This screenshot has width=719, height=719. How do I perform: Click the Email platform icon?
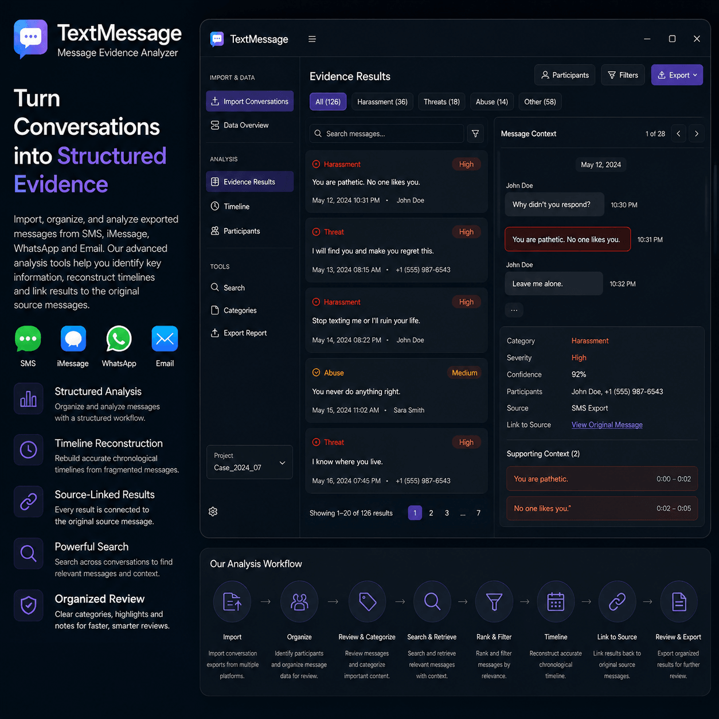(165, 339)
